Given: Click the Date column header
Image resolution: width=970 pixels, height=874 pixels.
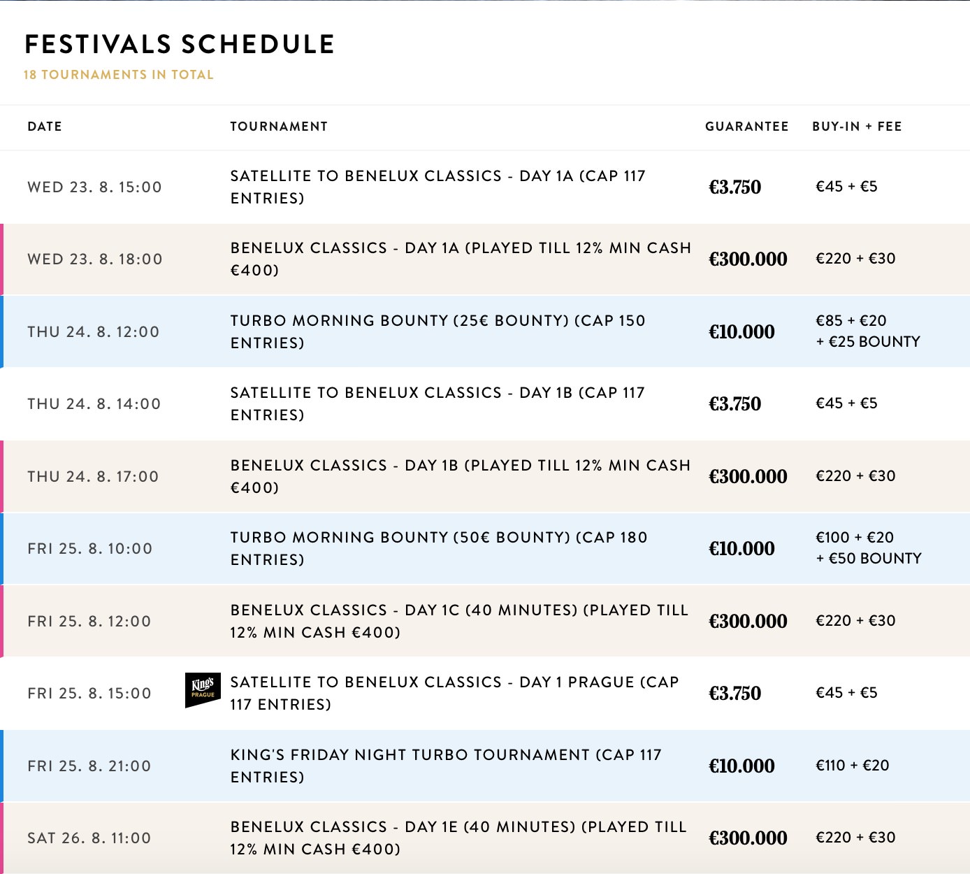Looking at the screenshot, I should coord(45,127).
